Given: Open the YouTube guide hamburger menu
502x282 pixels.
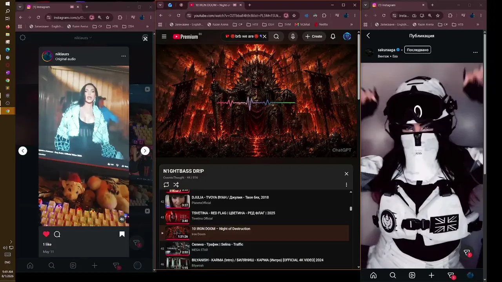Looking at the screenshot, I should pos(164,36).
